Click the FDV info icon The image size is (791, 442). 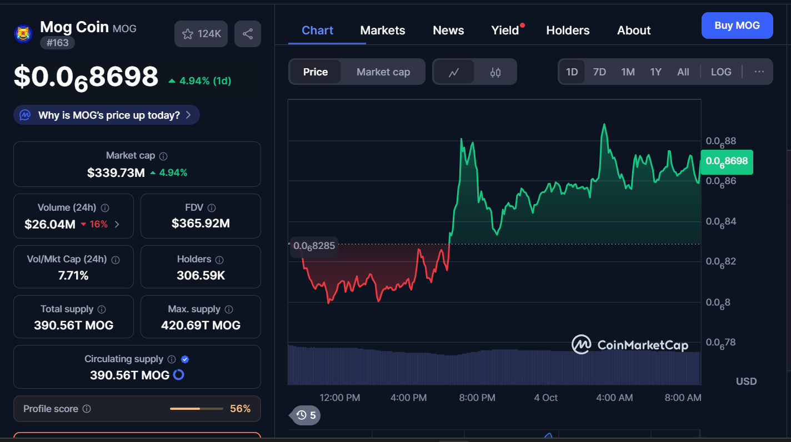pos(212,208)
